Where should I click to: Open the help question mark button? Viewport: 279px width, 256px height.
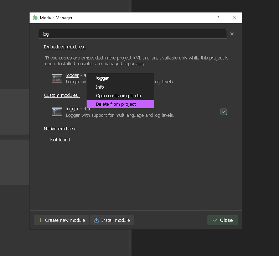tap(218, 17)
